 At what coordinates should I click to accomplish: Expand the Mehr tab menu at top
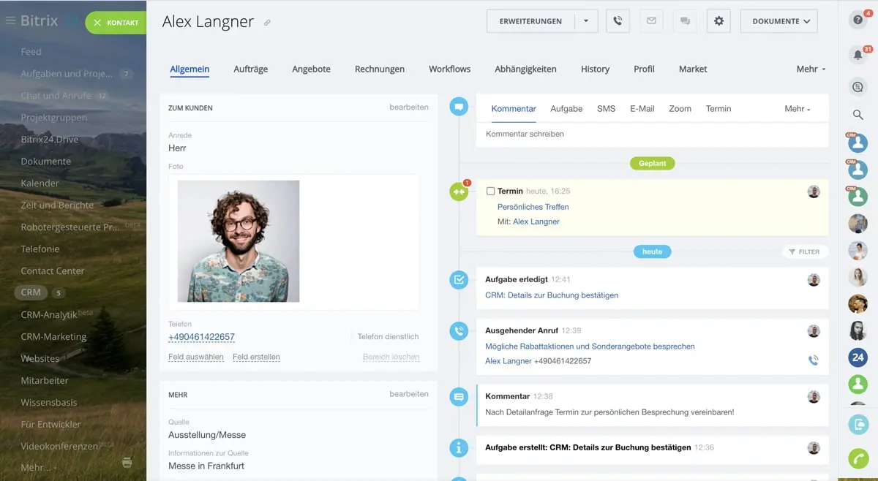click(811, 69)
